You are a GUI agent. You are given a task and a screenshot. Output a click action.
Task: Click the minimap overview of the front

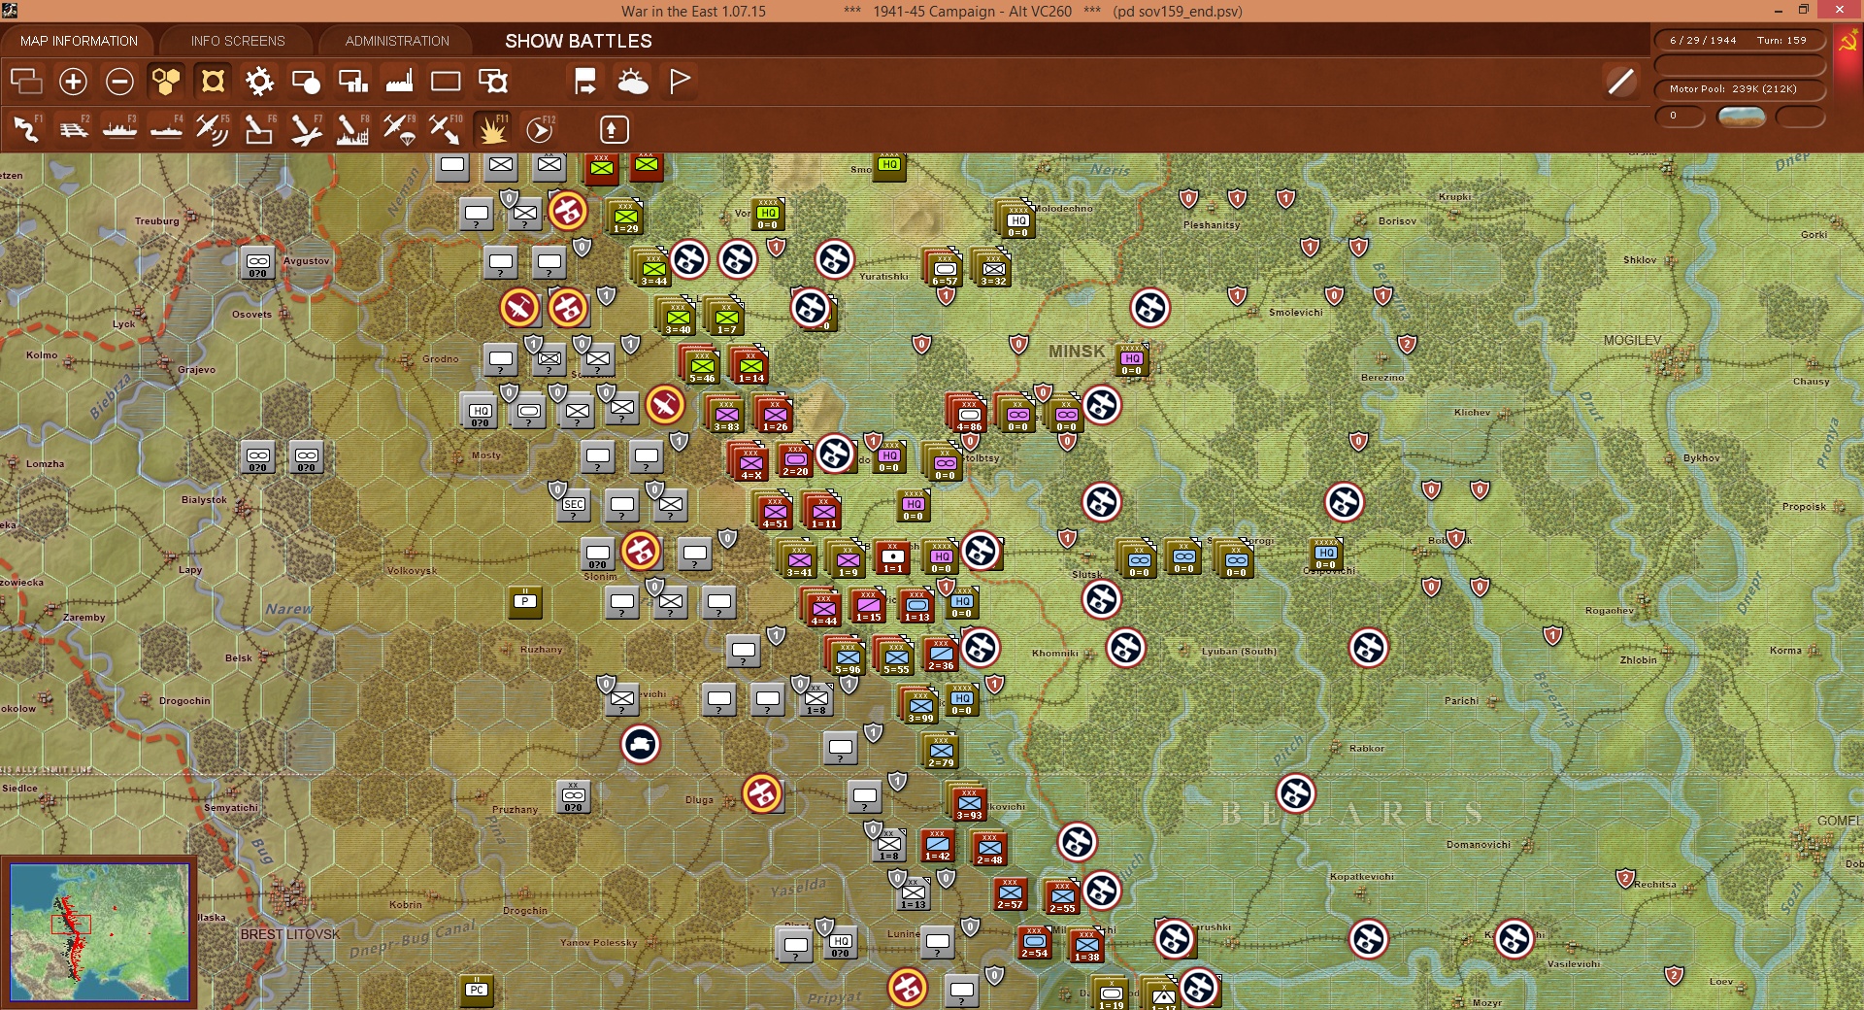pos(99,932)
